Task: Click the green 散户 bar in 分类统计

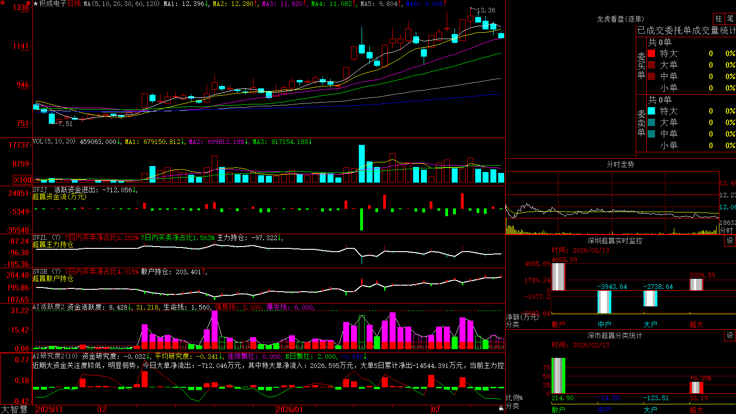Action: click(x=558, y=376)
